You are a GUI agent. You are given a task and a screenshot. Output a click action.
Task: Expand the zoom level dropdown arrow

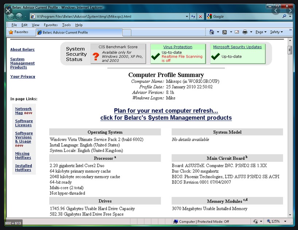(x=285, y=221)
